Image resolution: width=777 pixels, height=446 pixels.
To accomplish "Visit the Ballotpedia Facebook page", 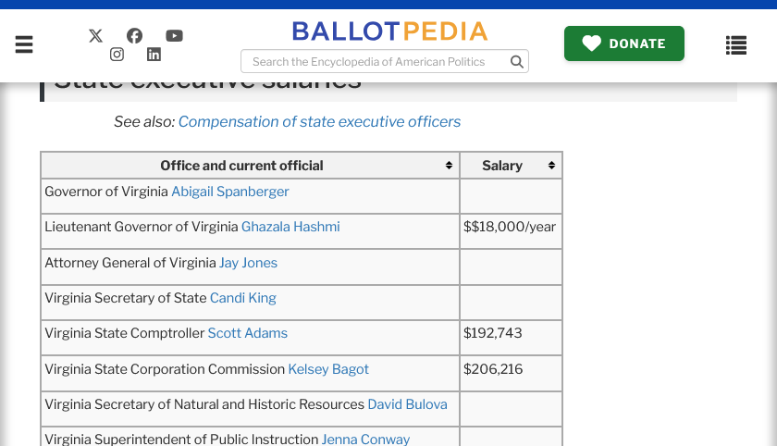I will (135, 35).
